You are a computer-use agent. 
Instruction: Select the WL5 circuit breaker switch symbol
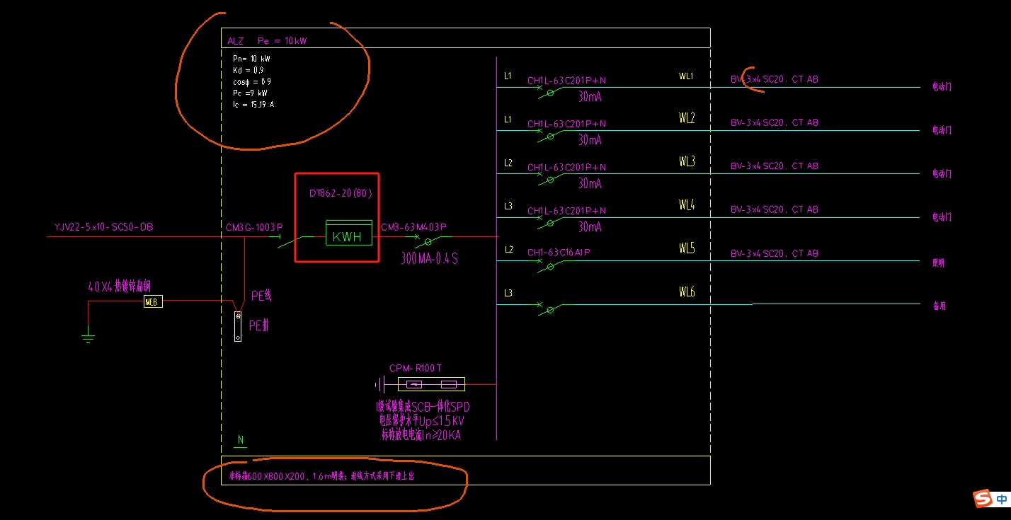click(550, 265)
